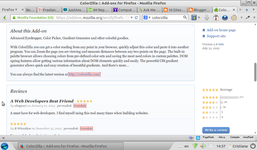Image resolution: width=257 pixels, height=150 pixels.
Task: Click the URL address field
Action: (90, 18)
